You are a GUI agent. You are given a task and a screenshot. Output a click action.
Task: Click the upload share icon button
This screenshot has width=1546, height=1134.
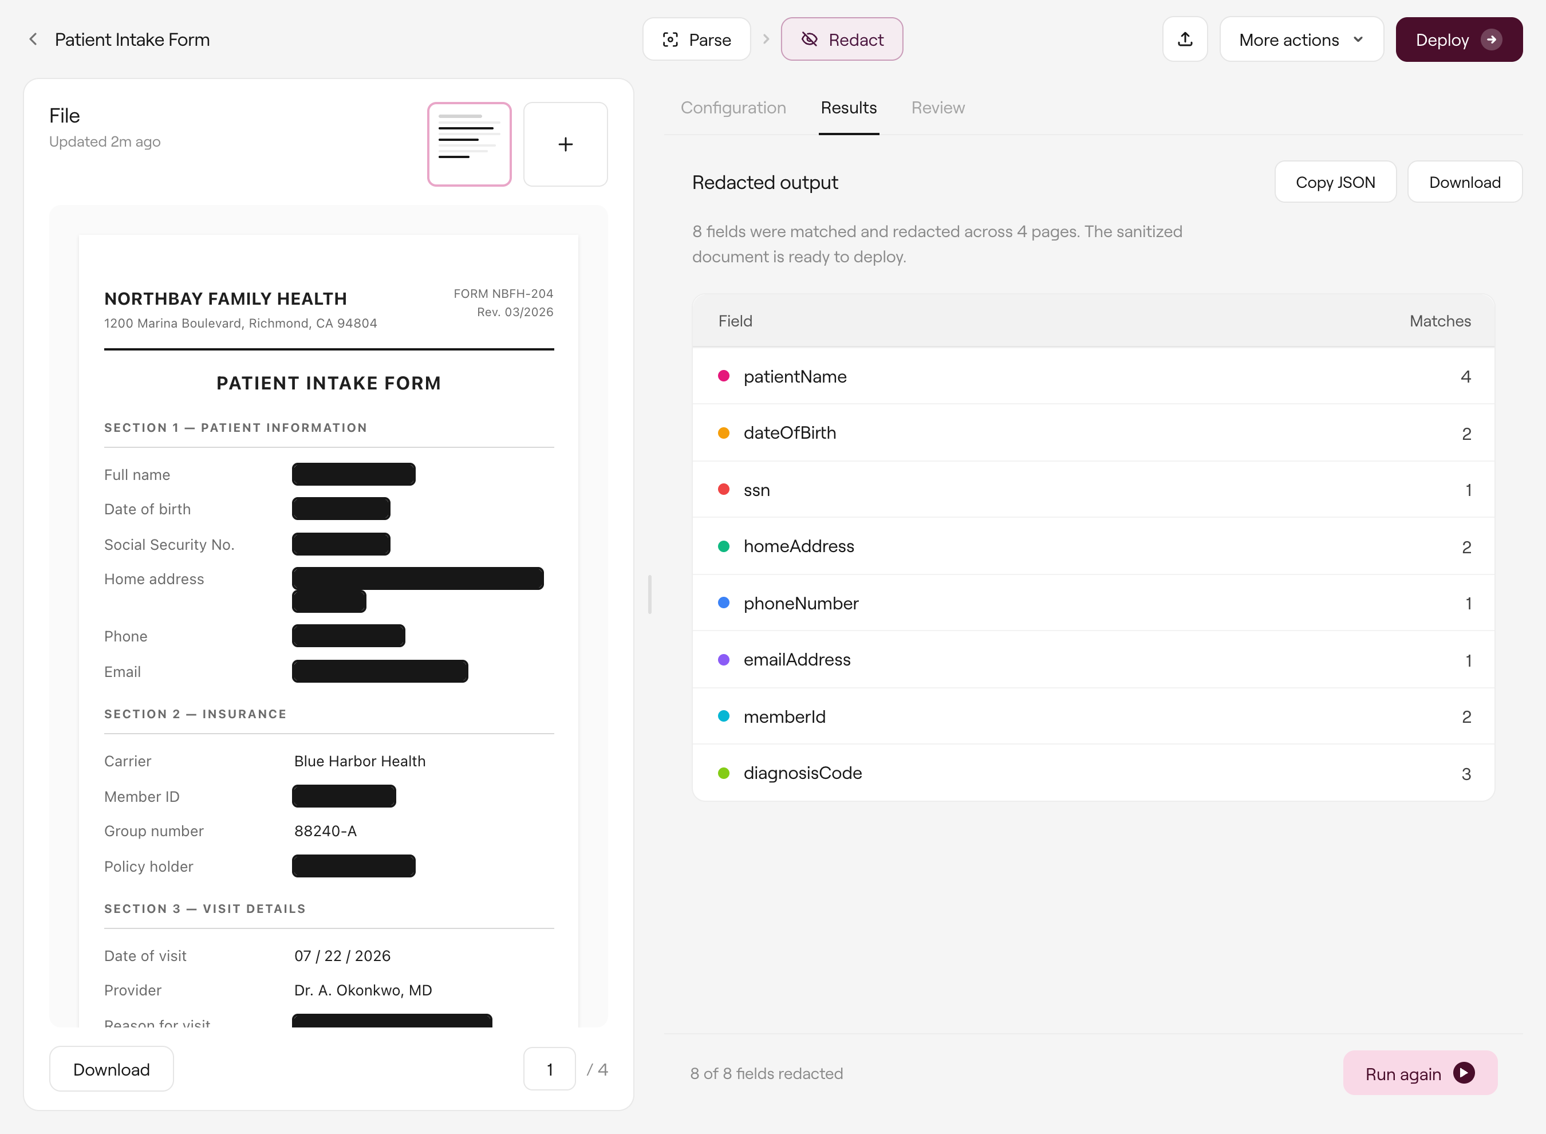pyautogui.click(x=1185, y=39)
